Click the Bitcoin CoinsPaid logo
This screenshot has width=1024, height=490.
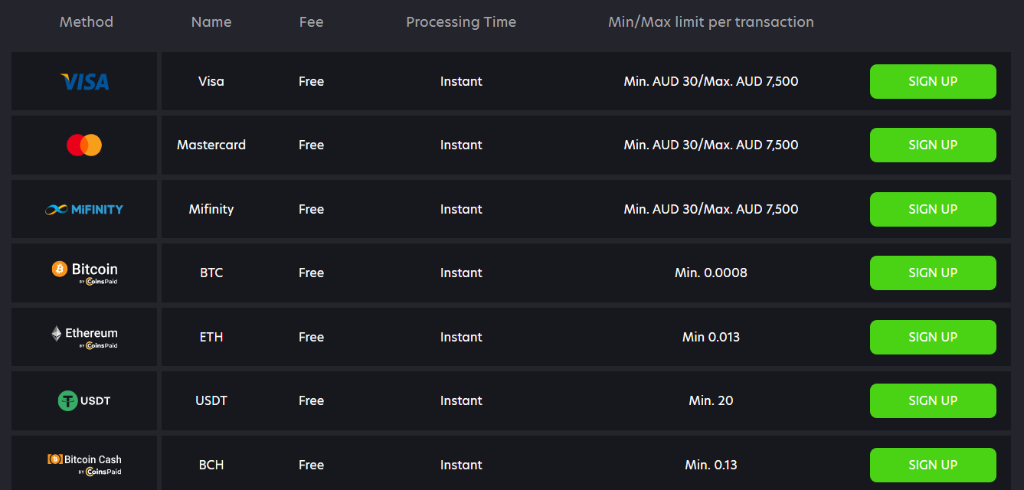click(84, 273)
